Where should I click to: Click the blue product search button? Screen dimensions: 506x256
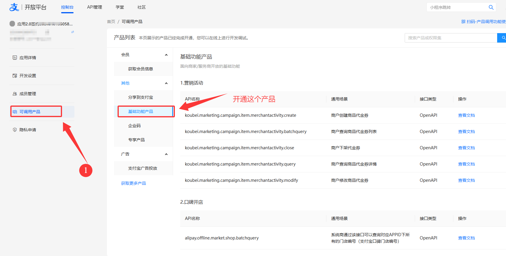[503, 38]
